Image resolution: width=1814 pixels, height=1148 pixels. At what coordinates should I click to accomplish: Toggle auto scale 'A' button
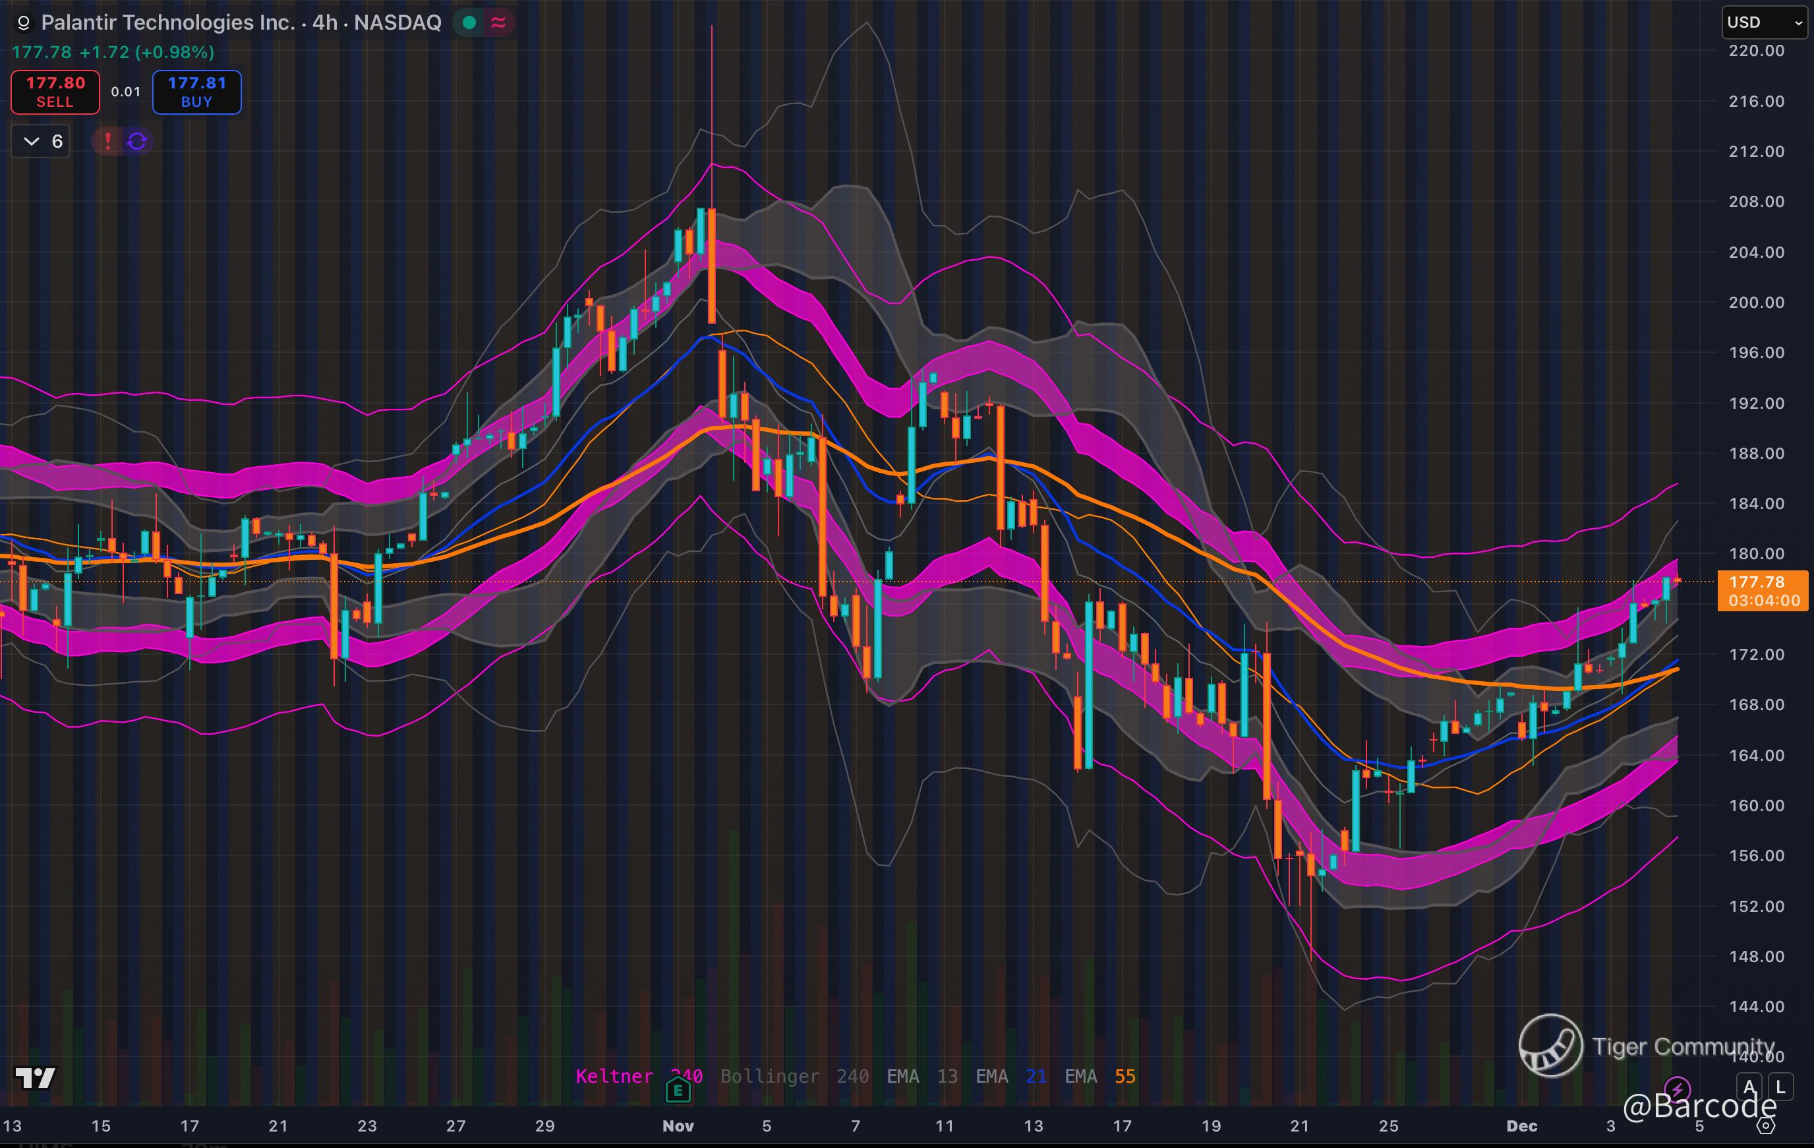click(x=1750, y=1087)
